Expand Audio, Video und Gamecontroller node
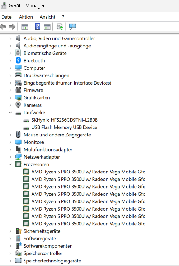179x266 pixels. 10,38
